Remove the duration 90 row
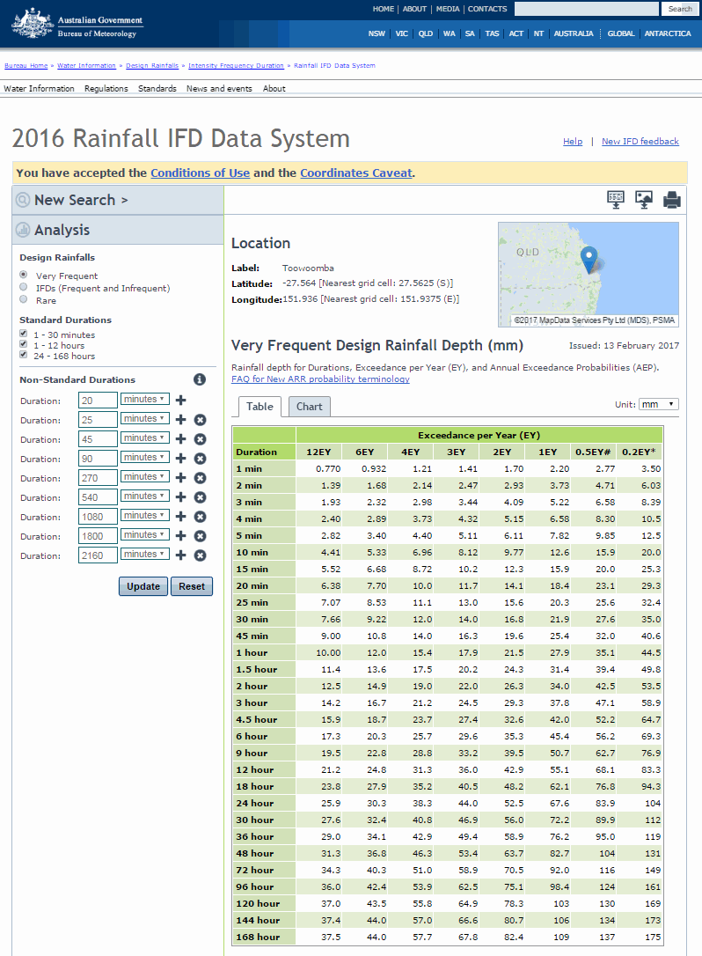 (200, 459)
